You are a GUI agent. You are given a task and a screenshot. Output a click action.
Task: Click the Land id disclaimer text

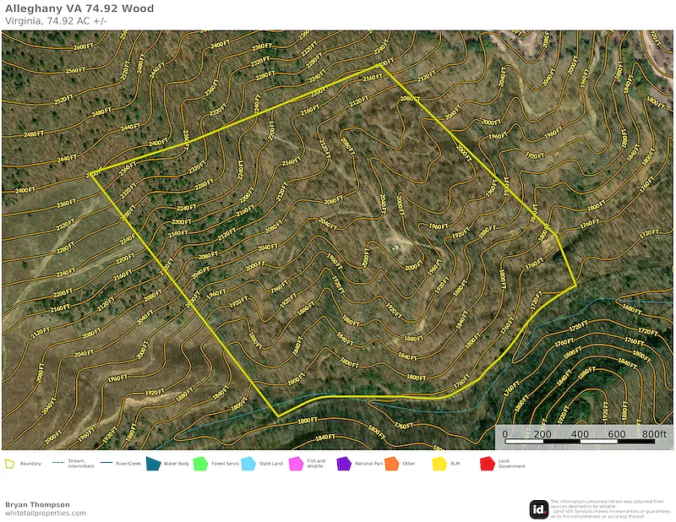[610, 508]
